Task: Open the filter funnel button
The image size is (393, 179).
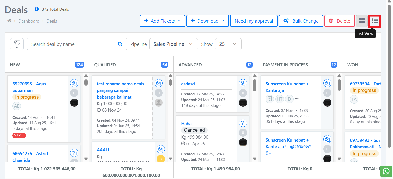Action: (17, 44)
